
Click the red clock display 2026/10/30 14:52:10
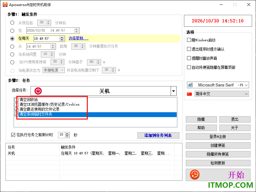(x=218, y=21)
